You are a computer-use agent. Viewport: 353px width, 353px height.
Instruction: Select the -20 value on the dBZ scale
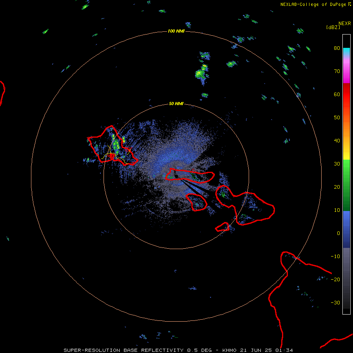(x=335, y=280)
